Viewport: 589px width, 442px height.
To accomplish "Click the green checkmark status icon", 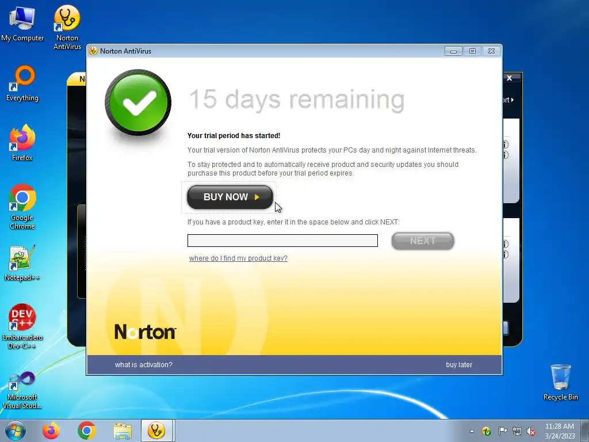I will 138,102.
